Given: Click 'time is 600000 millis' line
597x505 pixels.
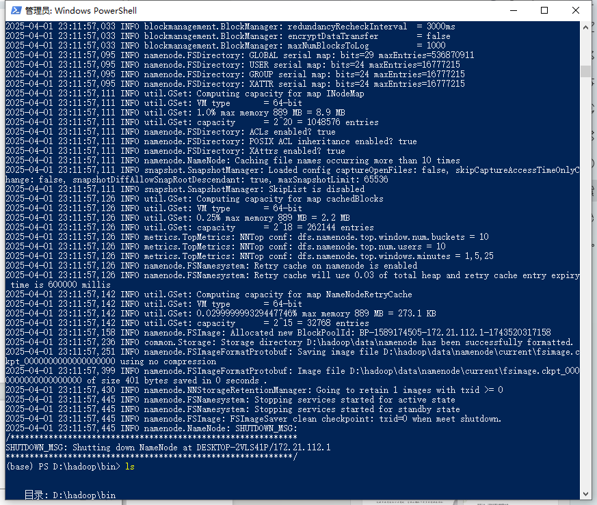Looking at the screenshot, I should [61, 285].
